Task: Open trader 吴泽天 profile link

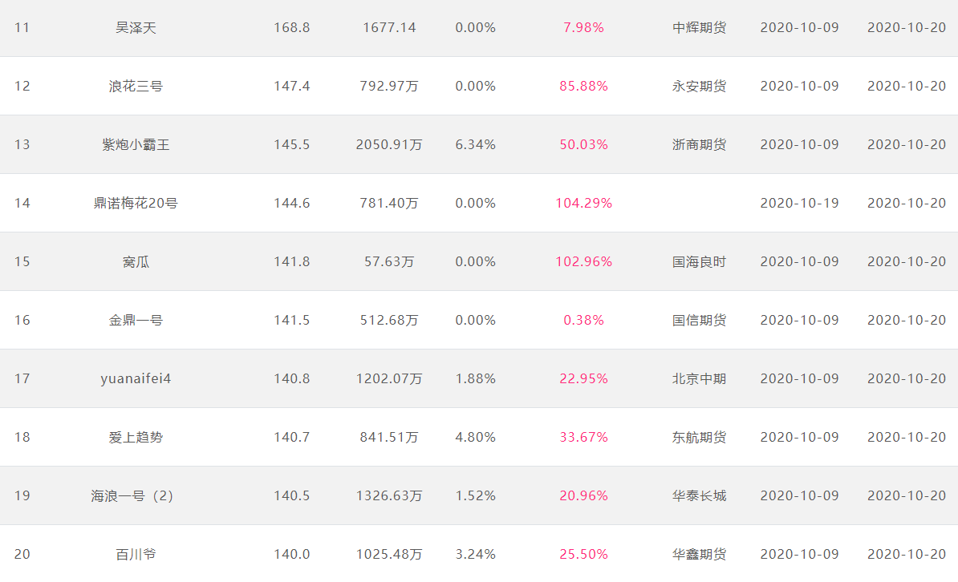Action: click(x=136, y=27)
